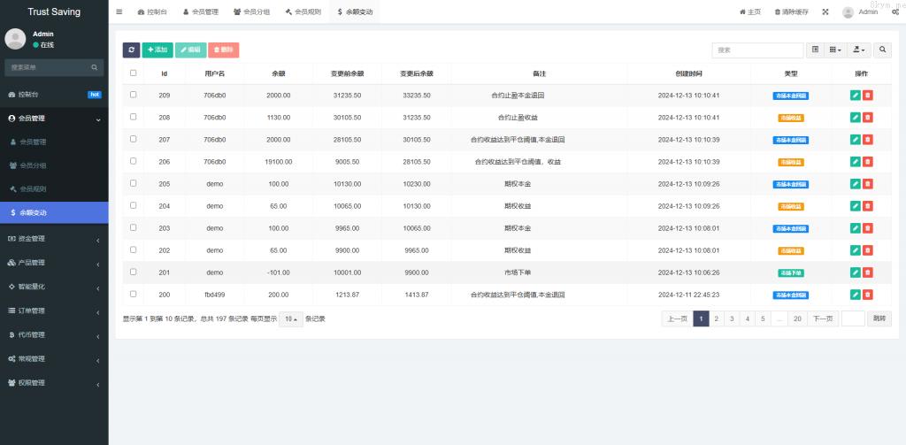Screen dimensions: 906x445
Task: Click the blue 市场本金回退 tag in row 209
Action: [790, 95]
